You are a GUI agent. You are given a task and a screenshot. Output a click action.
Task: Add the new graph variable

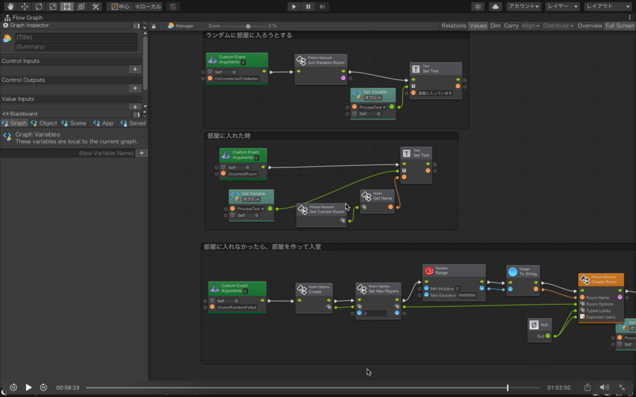(142, 153)
